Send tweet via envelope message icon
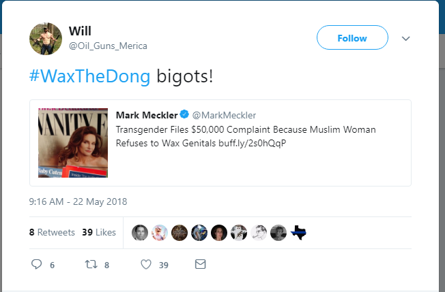The height and width of the screenshot is (292, 445). coord(200,264)
